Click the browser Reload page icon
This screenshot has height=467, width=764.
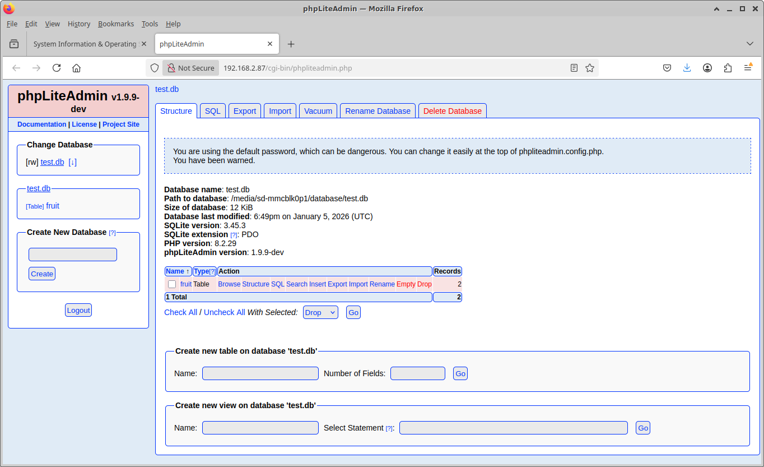[x=57, y=68]
